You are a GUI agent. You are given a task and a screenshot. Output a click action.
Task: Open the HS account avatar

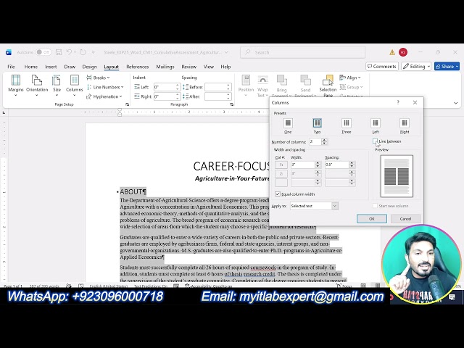click(x=403, y=52)
